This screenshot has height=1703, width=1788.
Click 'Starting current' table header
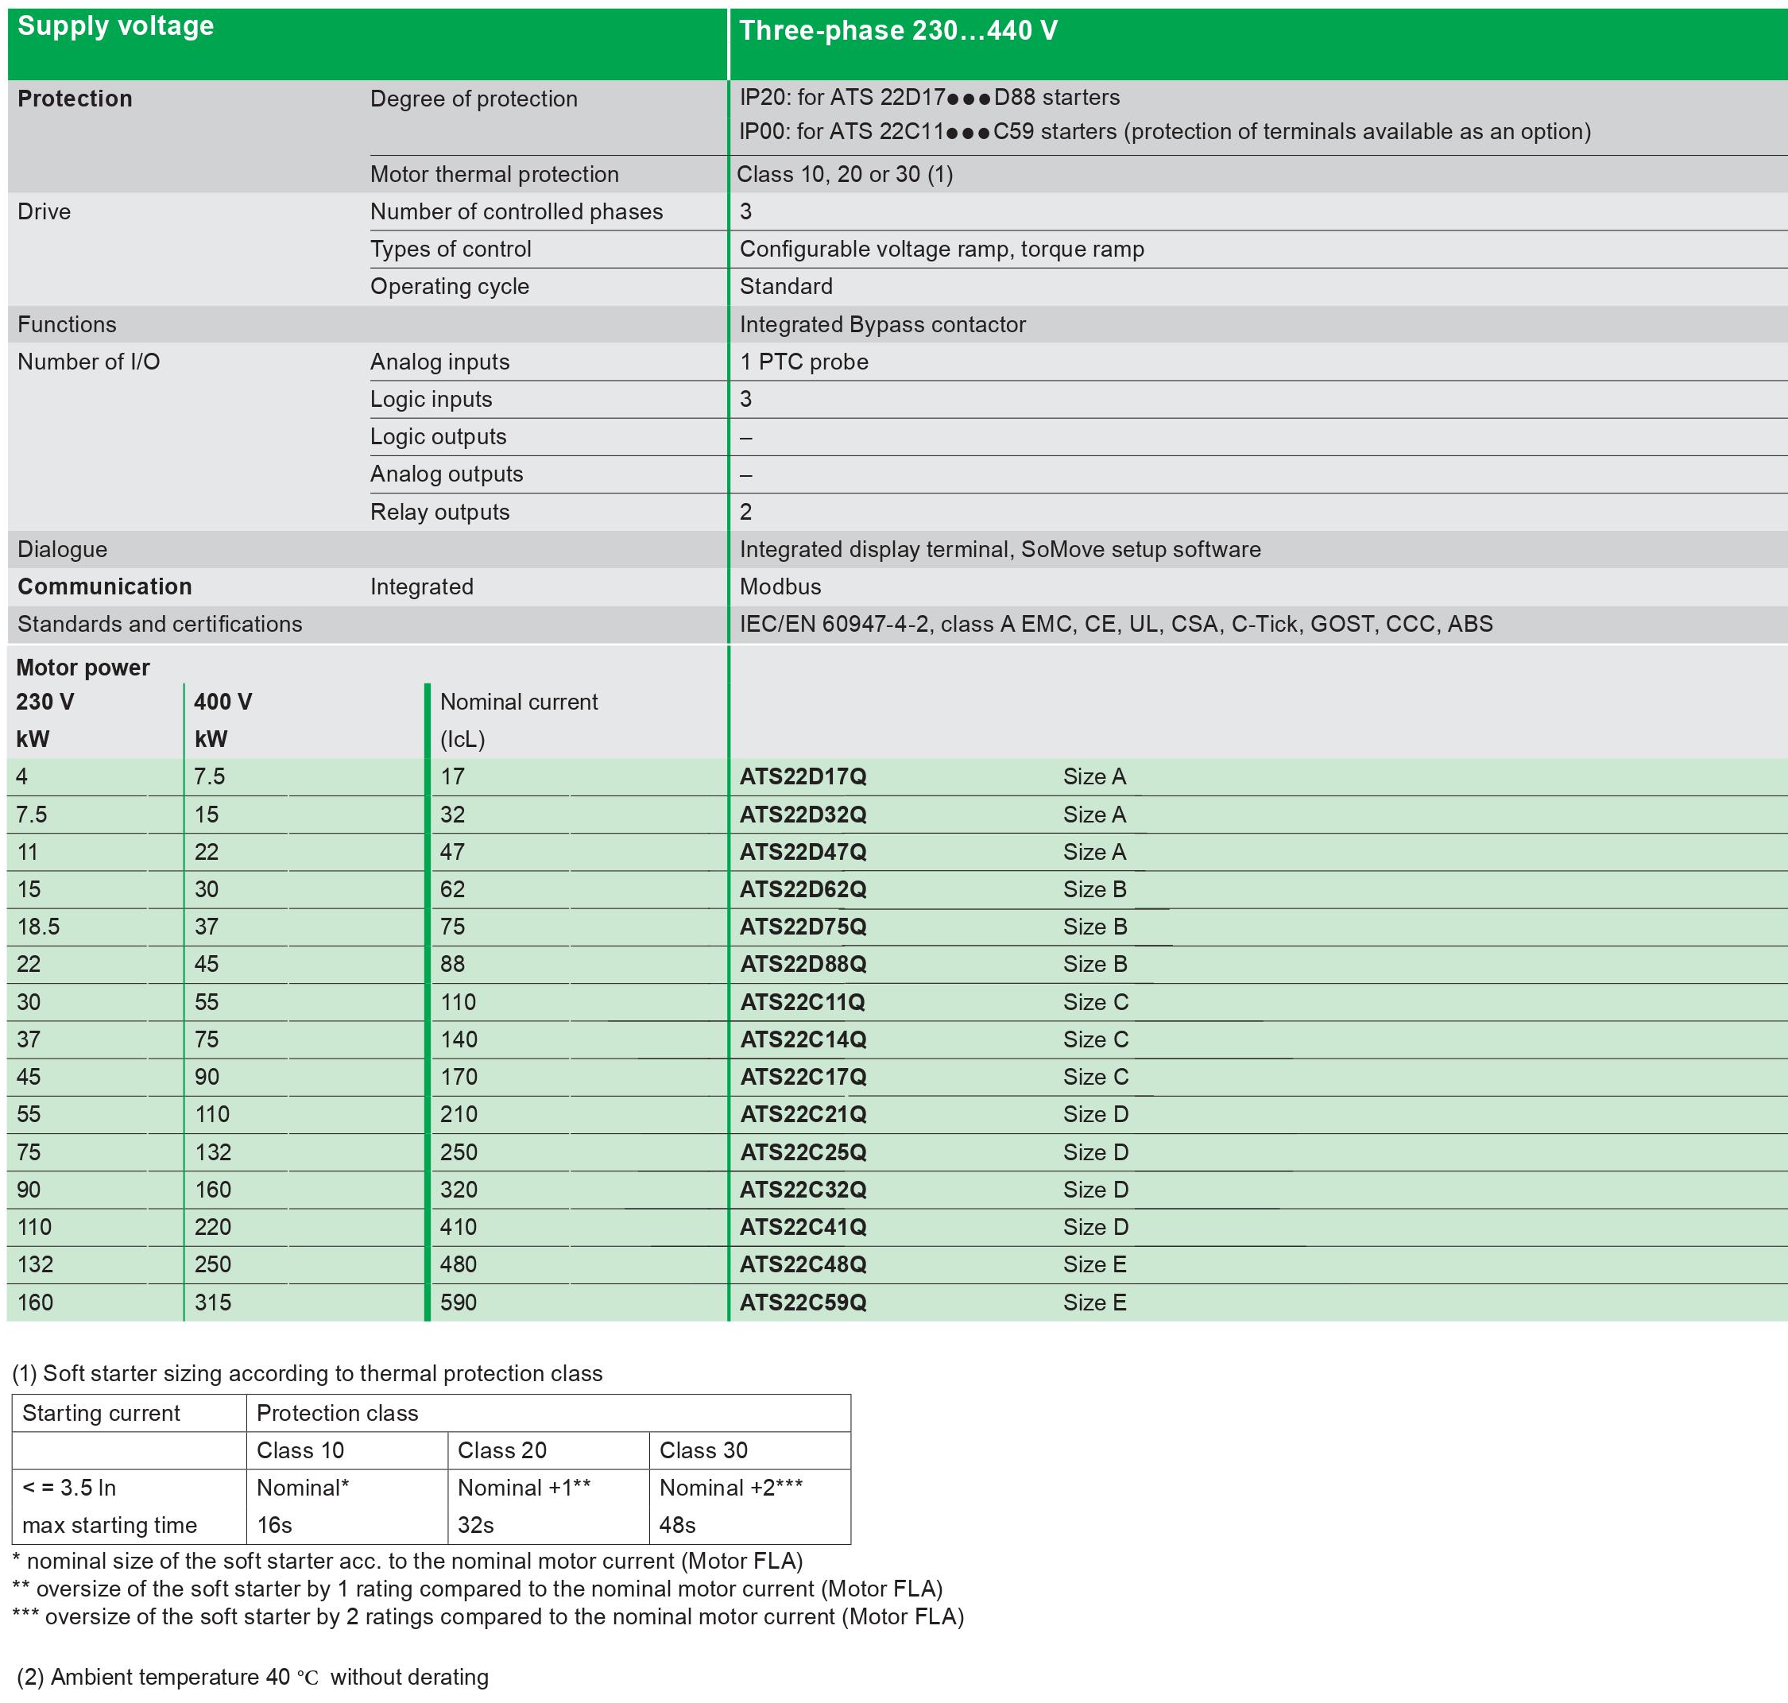(101, 1414)
